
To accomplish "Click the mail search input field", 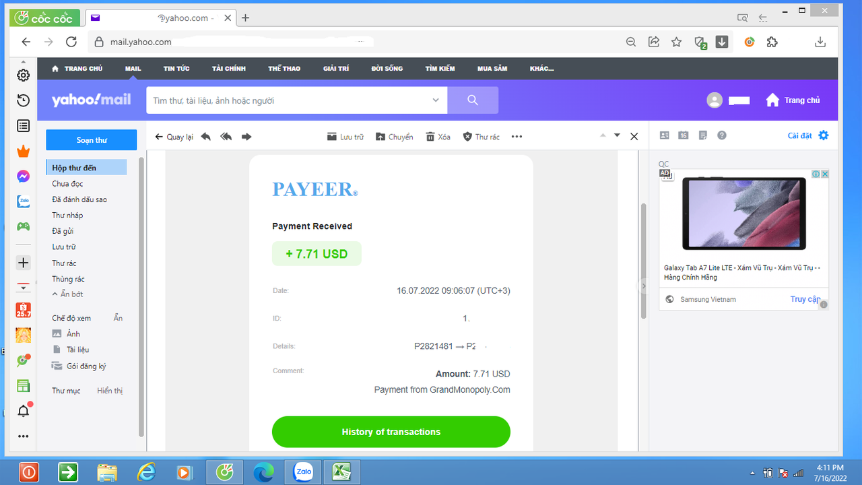I will pos(290,100).
